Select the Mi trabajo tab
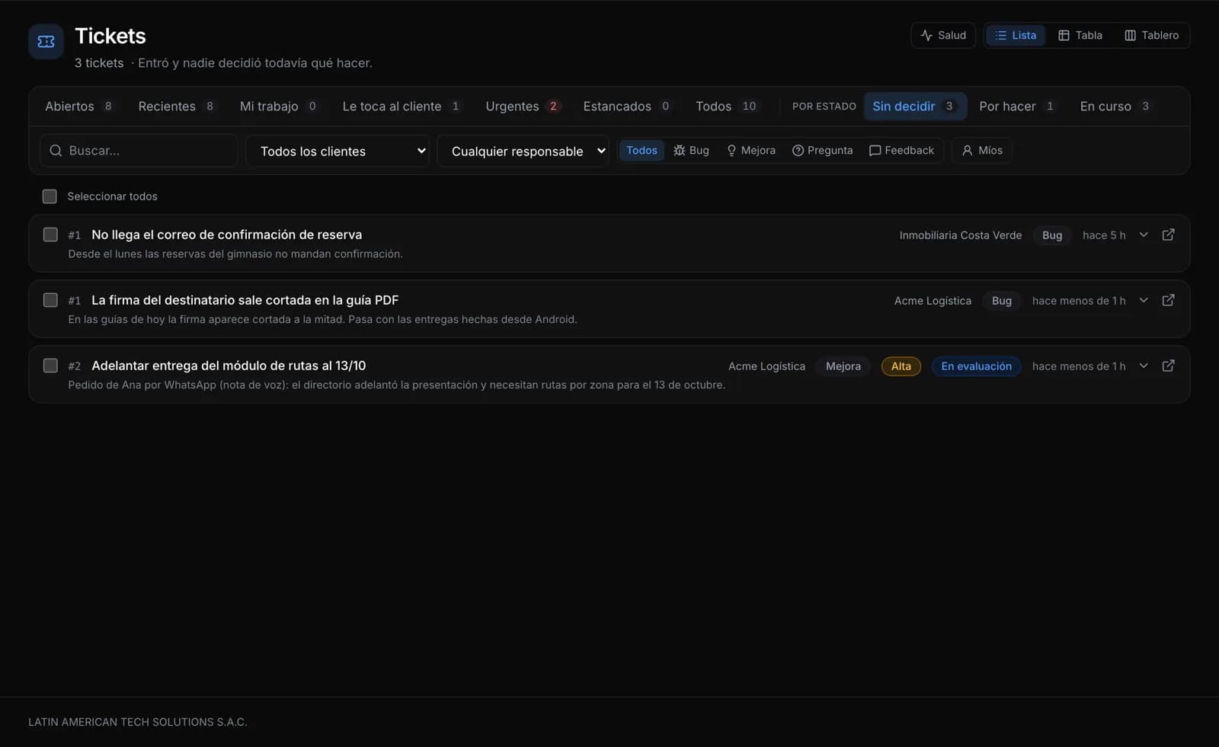This screenshot has width=1219, height=747. pyautogui.click(x=279, y=106)
